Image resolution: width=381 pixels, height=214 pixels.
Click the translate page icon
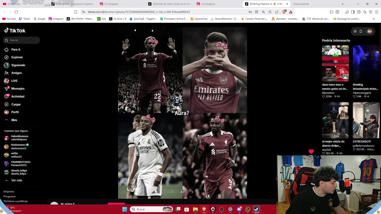point(263,12)
